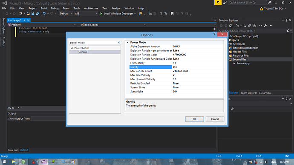Viewport: 294px width, 165px height.
Task: Click the OK button
Action: [194, 119]
